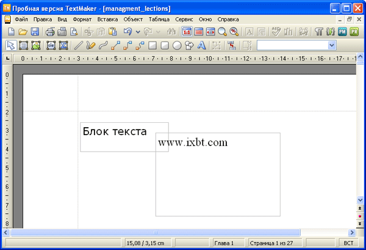The height and width of the screenshot is (250, 366).
Task: Pick the straight Line drawing tool
Action: [x=78, y=45]
